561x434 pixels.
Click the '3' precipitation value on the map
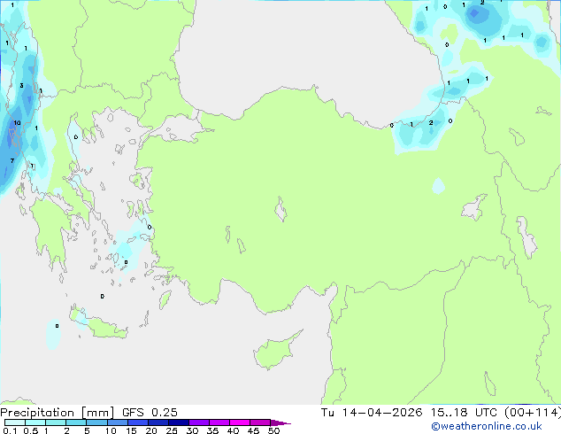[x=21, y=86]
